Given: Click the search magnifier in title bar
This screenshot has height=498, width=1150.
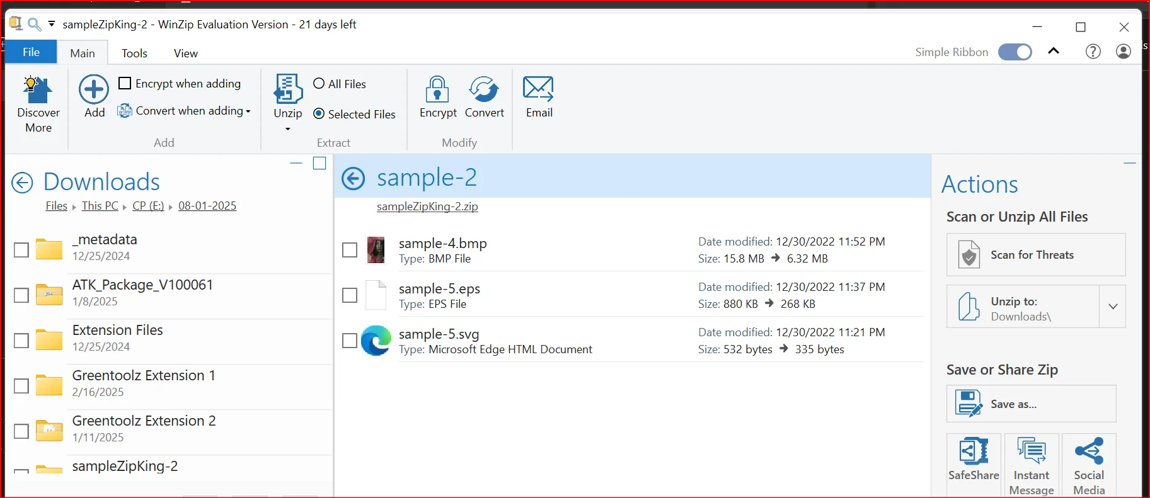Looking at the screenshot, I should point(35,25).
